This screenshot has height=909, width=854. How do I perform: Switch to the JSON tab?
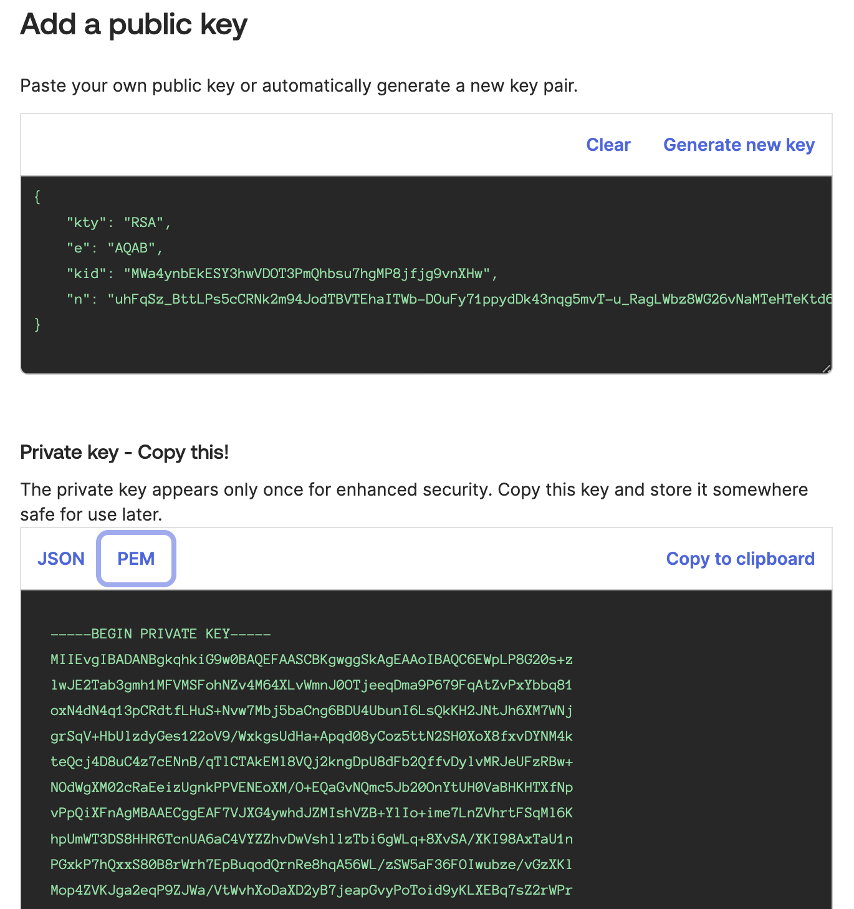point(61,559)
